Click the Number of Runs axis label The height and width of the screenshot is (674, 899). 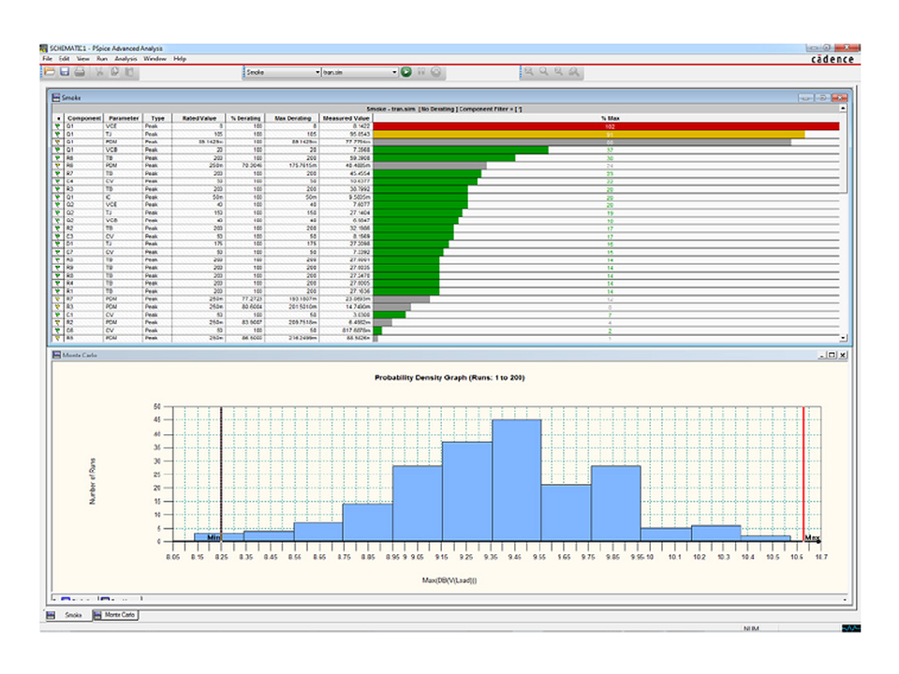point(93,481)
